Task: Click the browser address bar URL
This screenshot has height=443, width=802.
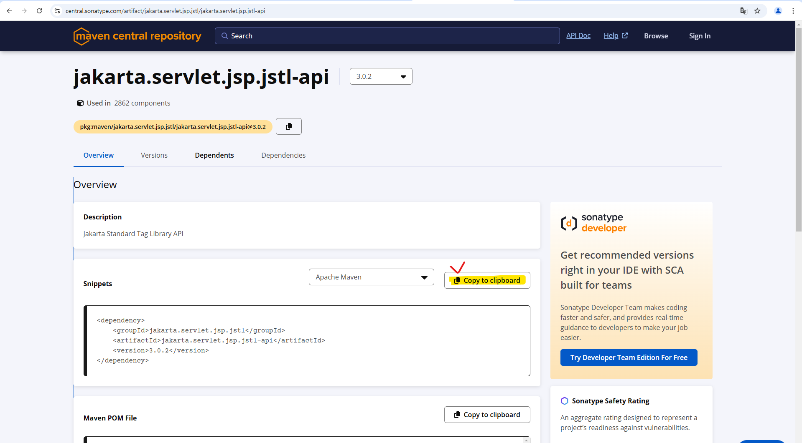Action: pos(165,11)
